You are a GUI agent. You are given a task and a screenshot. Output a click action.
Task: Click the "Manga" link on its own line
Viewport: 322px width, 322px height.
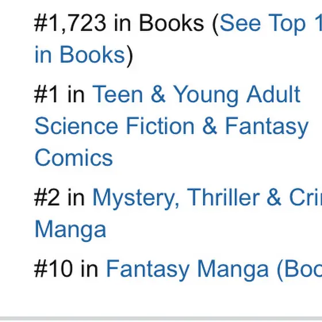70,229
